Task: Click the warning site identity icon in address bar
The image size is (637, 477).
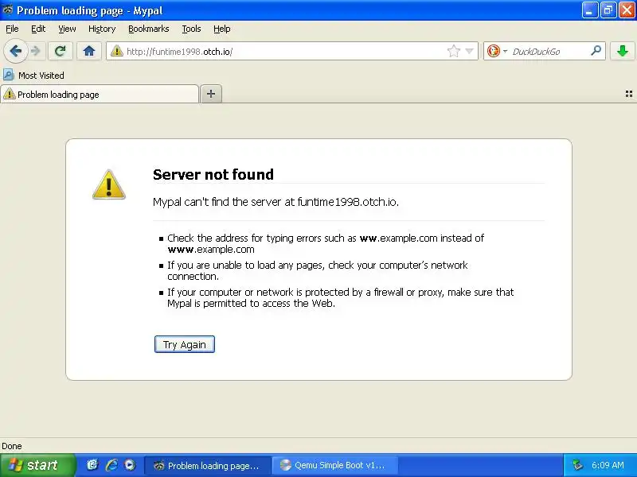Action: 116,51
